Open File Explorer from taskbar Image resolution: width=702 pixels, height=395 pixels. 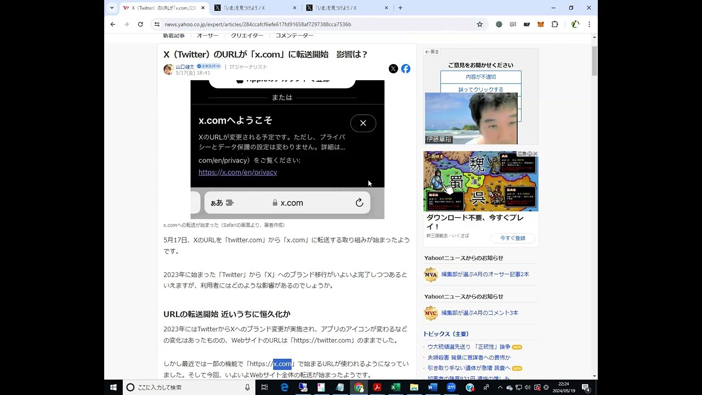[414, 387]
